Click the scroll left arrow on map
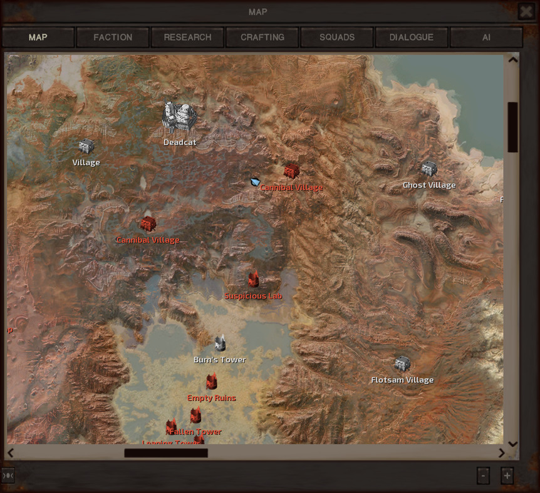Screen dimensions: 540x493 tap(11, 453)
